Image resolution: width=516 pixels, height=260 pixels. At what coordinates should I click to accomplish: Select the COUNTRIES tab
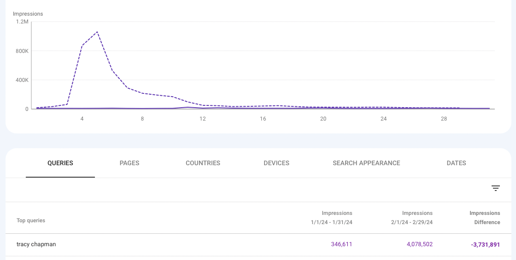[x=203, y=163]
